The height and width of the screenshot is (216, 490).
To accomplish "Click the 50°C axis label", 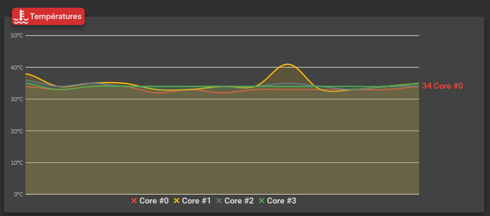I will [x=17, y=36].
